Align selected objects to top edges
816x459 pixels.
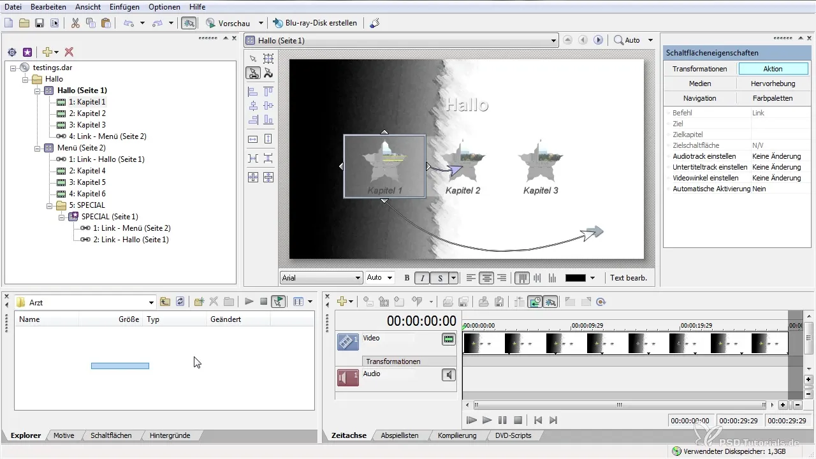click(x=268, y=91)
